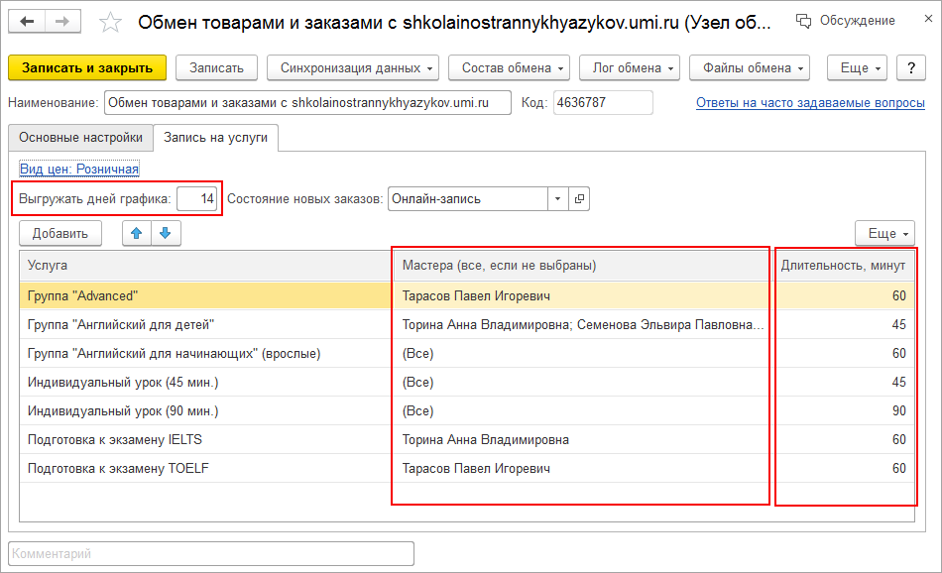
Task: Close the form with the X icon
Action: click(928, 19)
